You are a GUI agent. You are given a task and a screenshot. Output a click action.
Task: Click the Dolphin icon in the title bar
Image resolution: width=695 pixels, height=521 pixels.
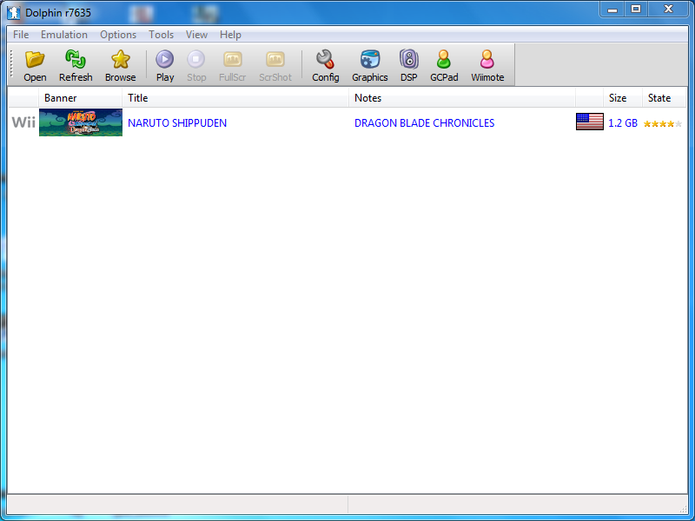(x=14, y=12)
